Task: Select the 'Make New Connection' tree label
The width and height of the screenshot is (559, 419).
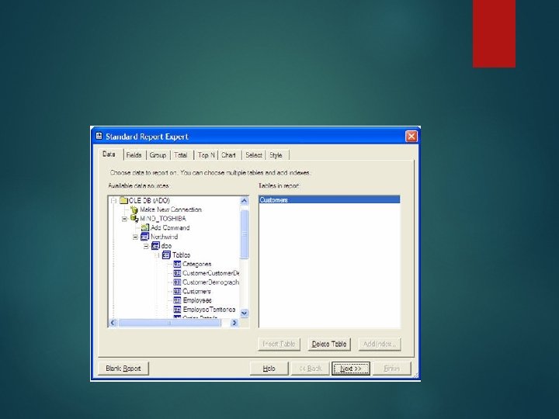Action: 171,209
